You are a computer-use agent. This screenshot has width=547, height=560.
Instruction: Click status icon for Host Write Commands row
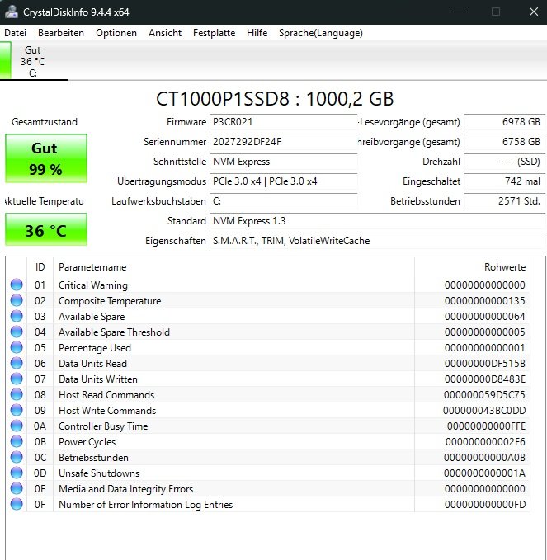point(17,411)
